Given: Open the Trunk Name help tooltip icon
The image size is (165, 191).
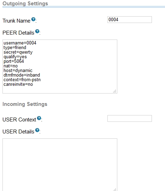Looking at the screenshot, I should (33, 19).
